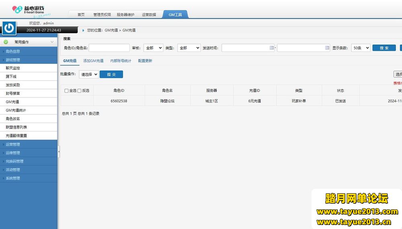Viewport: 402px width, 229px height.
Task: Click the sidebar collapse handle
Action: click(x=59, y=152)
